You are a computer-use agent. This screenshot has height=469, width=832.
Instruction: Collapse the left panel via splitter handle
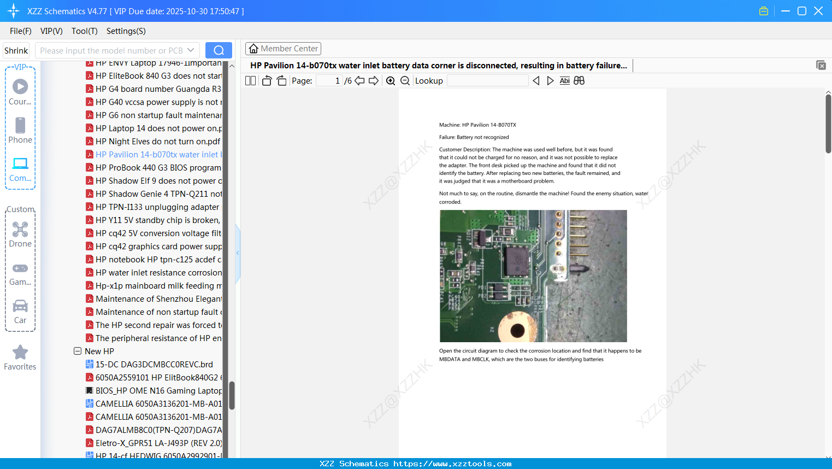click(x=238, y=253)
